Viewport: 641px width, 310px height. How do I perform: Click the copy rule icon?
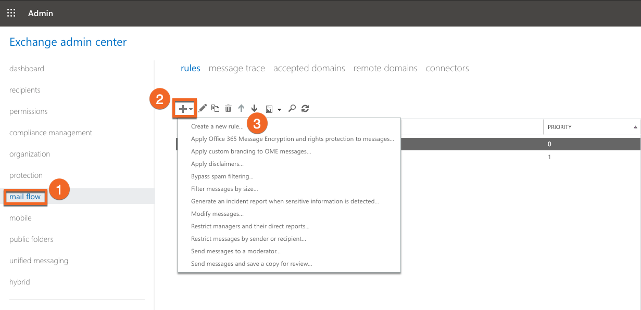(215, 108)
